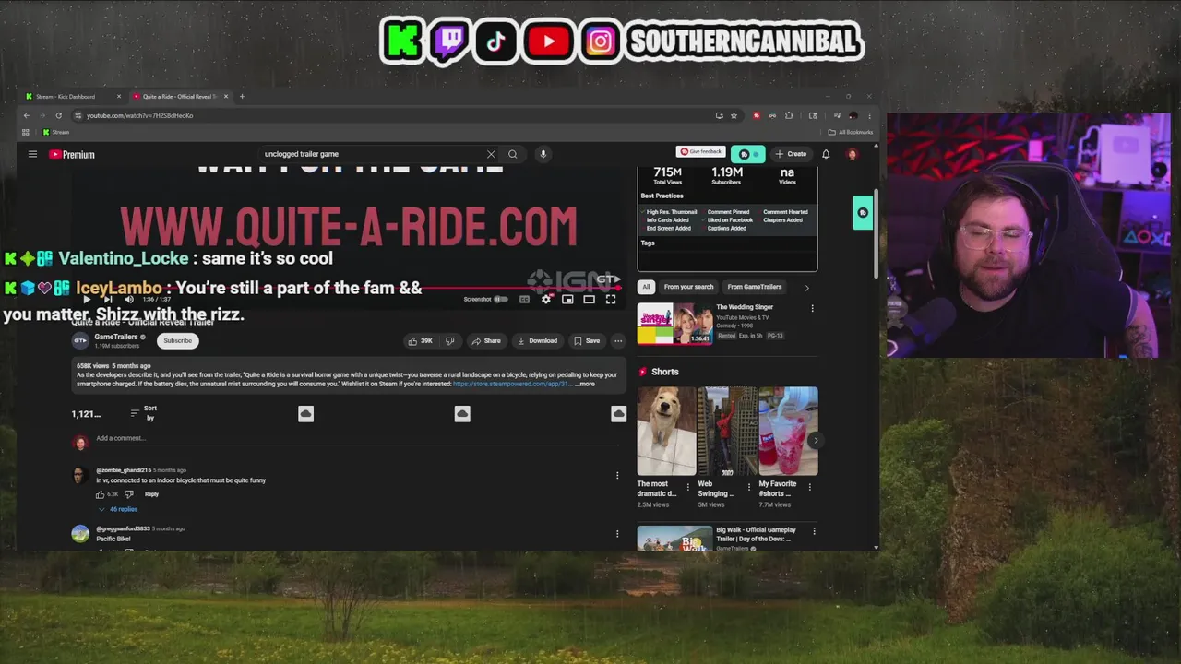
Task: Dislike zombie_ghandi215's comment
Action: point(129,494)
